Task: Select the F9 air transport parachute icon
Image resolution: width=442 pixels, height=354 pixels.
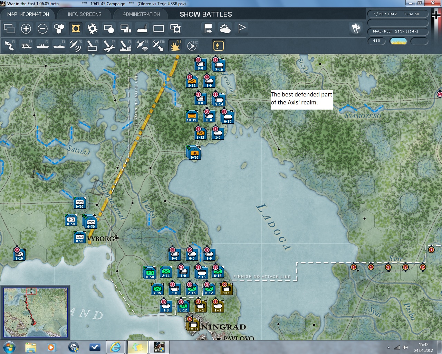Action: point(142,46)
